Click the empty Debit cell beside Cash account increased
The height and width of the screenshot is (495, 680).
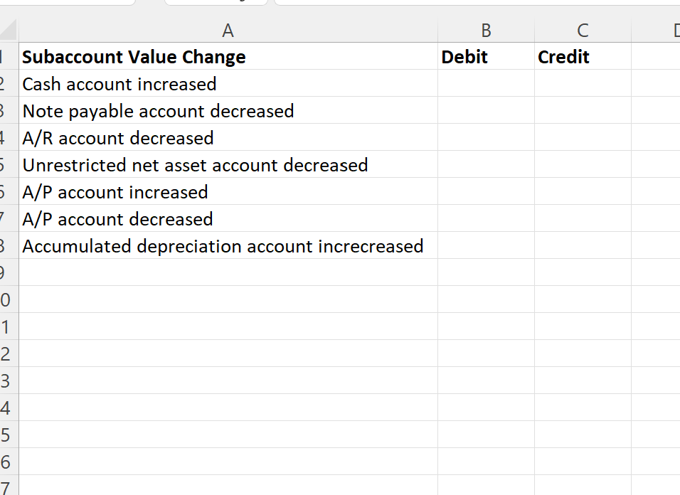coord(486,83)
